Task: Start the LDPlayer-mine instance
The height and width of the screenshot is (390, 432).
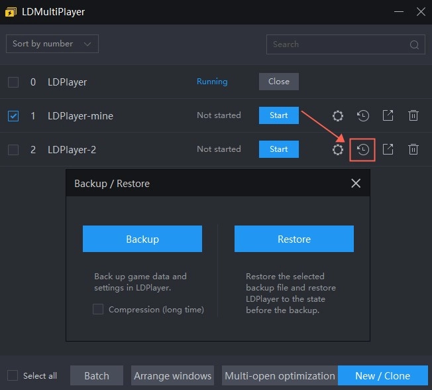Action: click(x=278, y=115)
